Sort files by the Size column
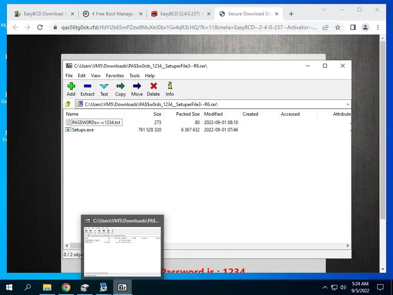Screen dimensions: 393x295 (144, 114)
